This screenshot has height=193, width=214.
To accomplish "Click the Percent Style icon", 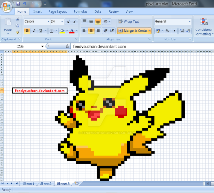I will tap(167, 31).
